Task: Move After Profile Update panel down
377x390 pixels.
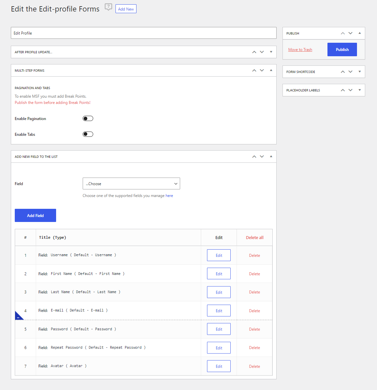Action: (262, 52)
